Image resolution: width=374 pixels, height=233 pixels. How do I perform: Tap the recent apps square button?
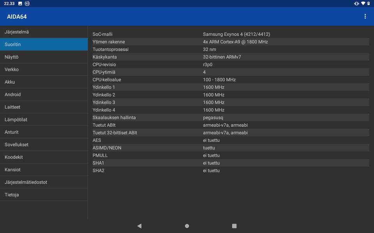pos(234,226)
